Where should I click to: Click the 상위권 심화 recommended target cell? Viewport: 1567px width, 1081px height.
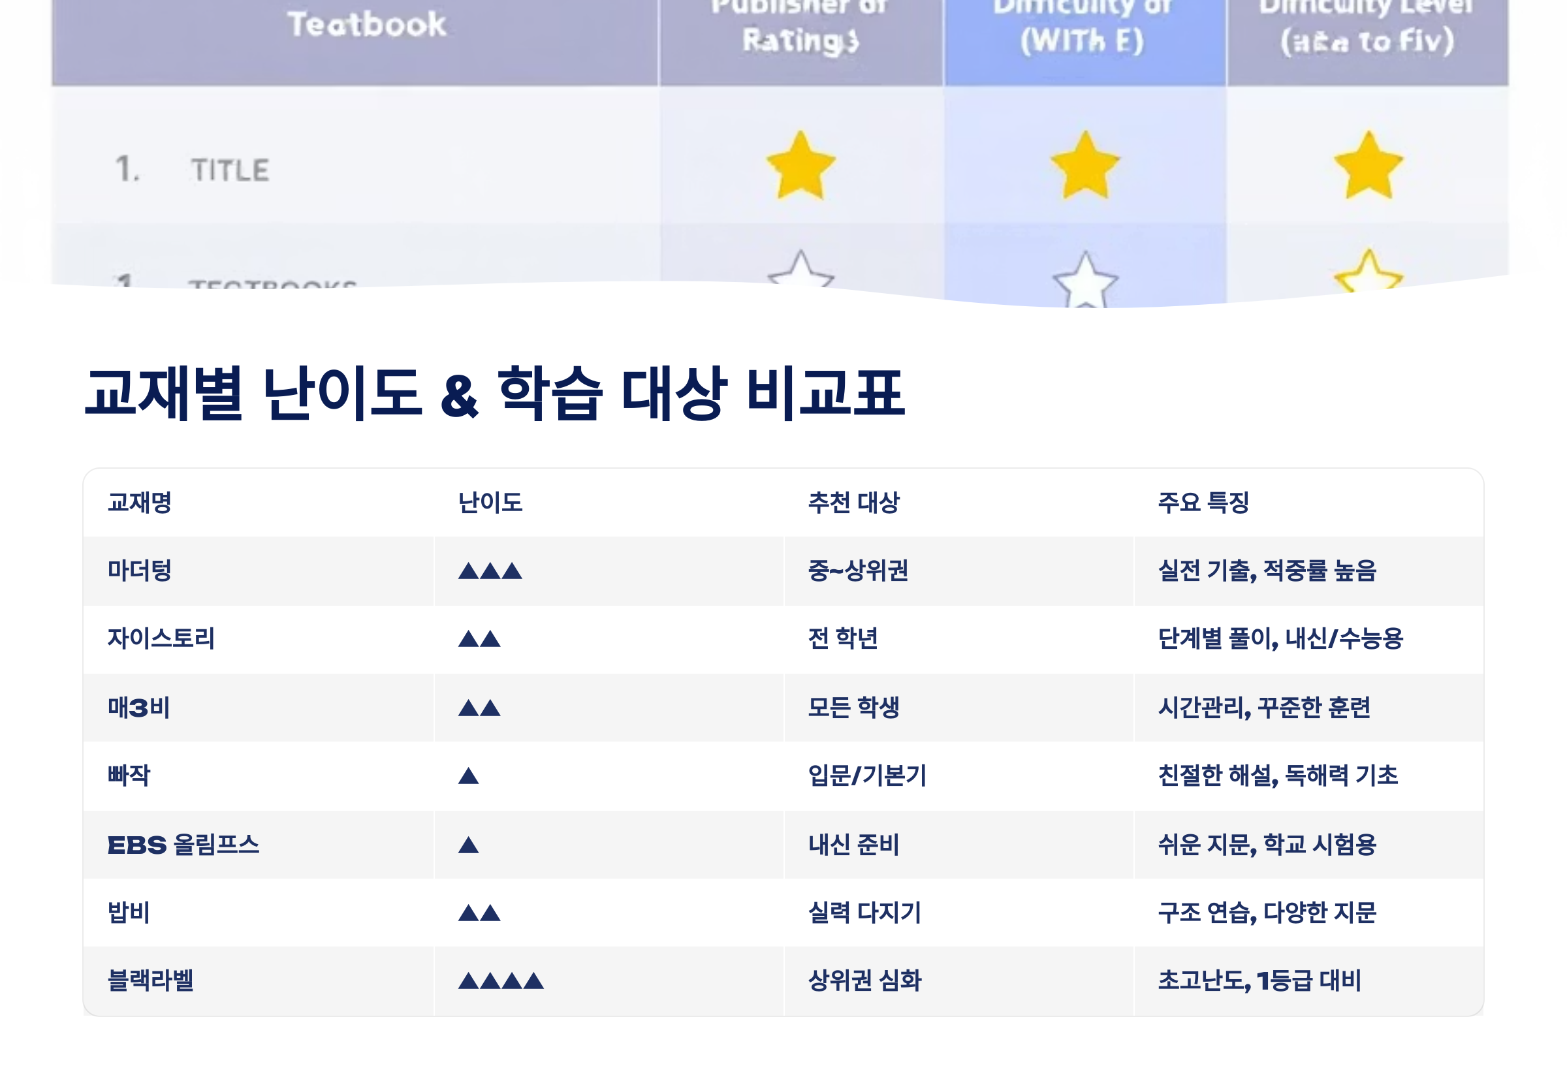(864, 980)
